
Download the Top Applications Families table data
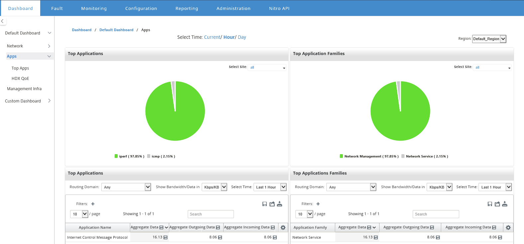pyautogui.click(x=505, y=204)
